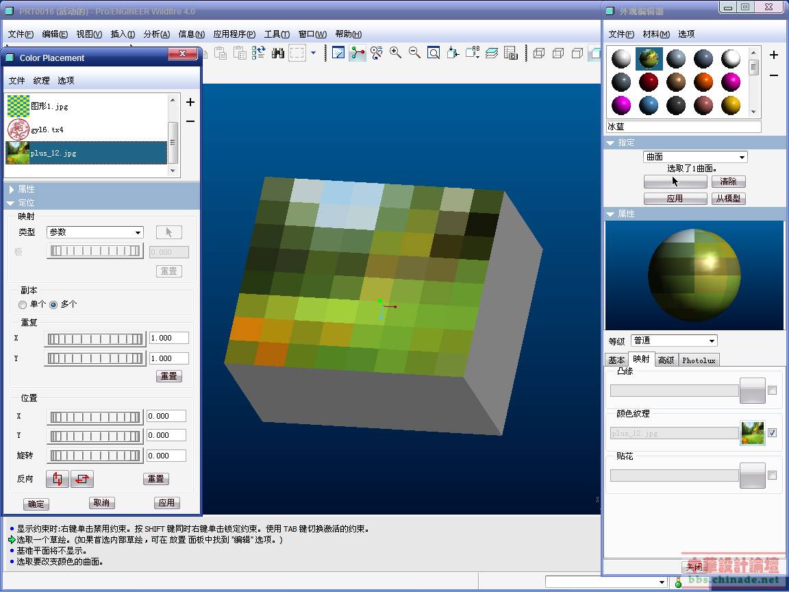
Task: Click the zoom in magnifier icon
Action: [x=395, y=53]
